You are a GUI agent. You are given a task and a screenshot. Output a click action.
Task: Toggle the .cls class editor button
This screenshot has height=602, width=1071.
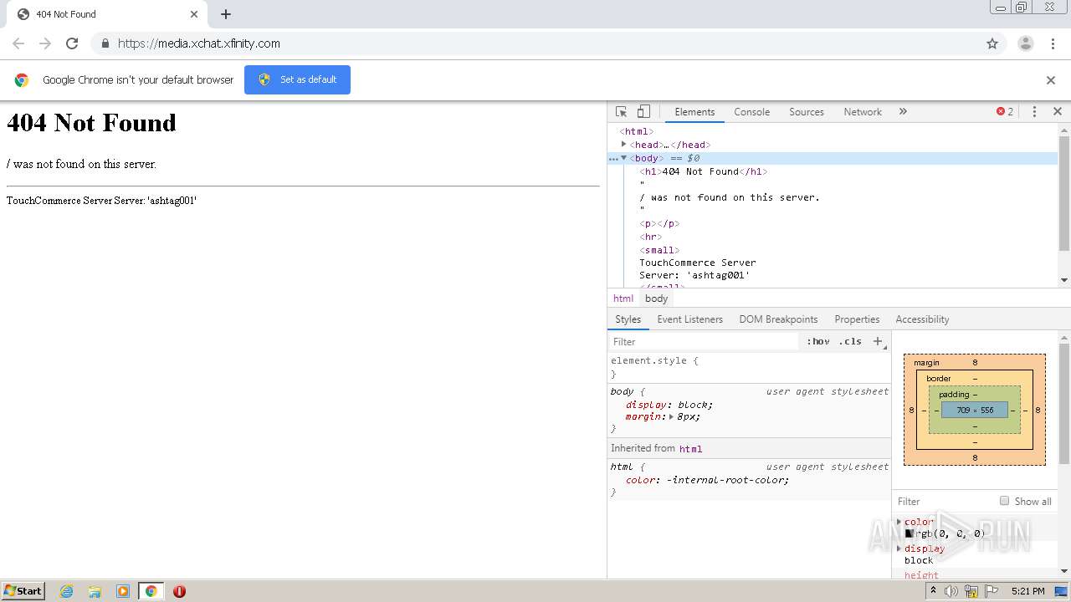click(850, 341)
